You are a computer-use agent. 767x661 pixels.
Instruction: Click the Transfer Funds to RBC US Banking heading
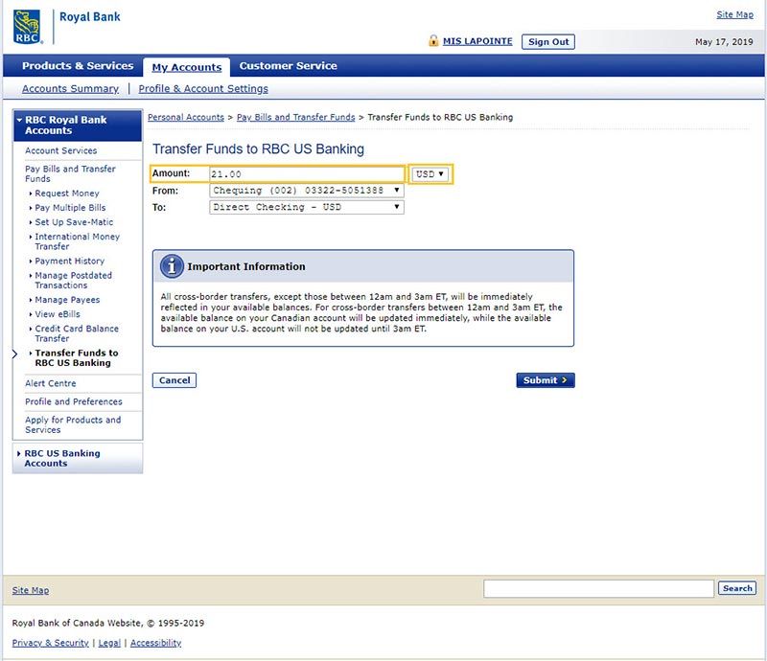[258, 148]
